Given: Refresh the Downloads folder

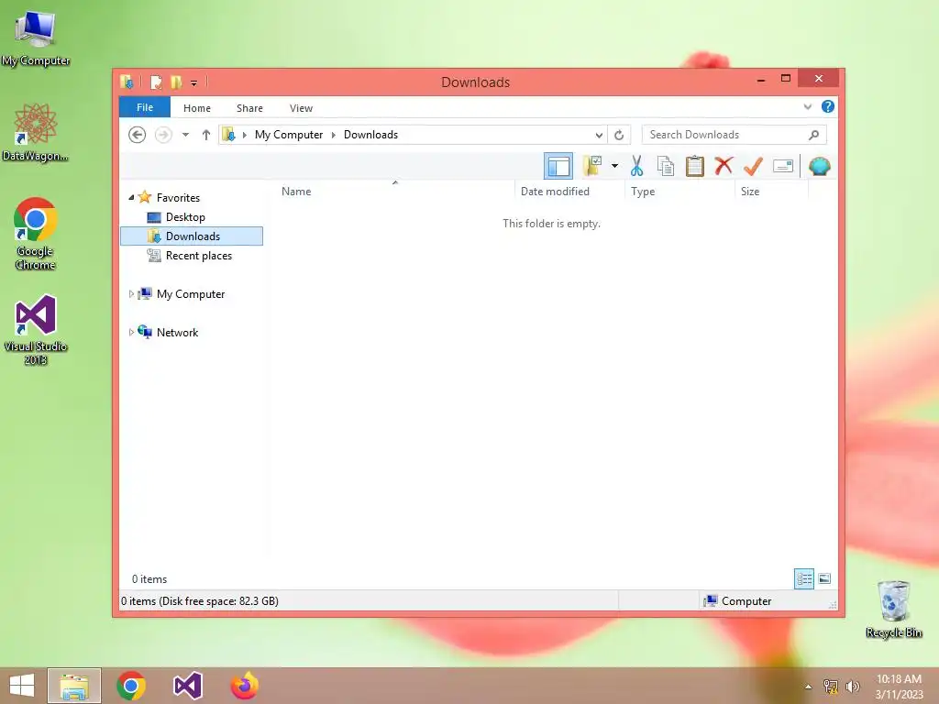Looking at the screenshot, I should [619, 135].
